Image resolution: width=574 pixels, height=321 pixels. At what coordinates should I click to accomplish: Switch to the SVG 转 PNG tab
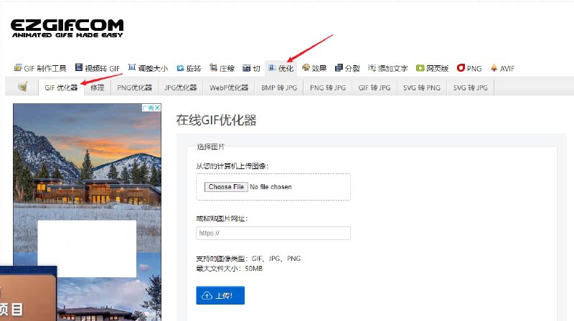coord(422,87)
